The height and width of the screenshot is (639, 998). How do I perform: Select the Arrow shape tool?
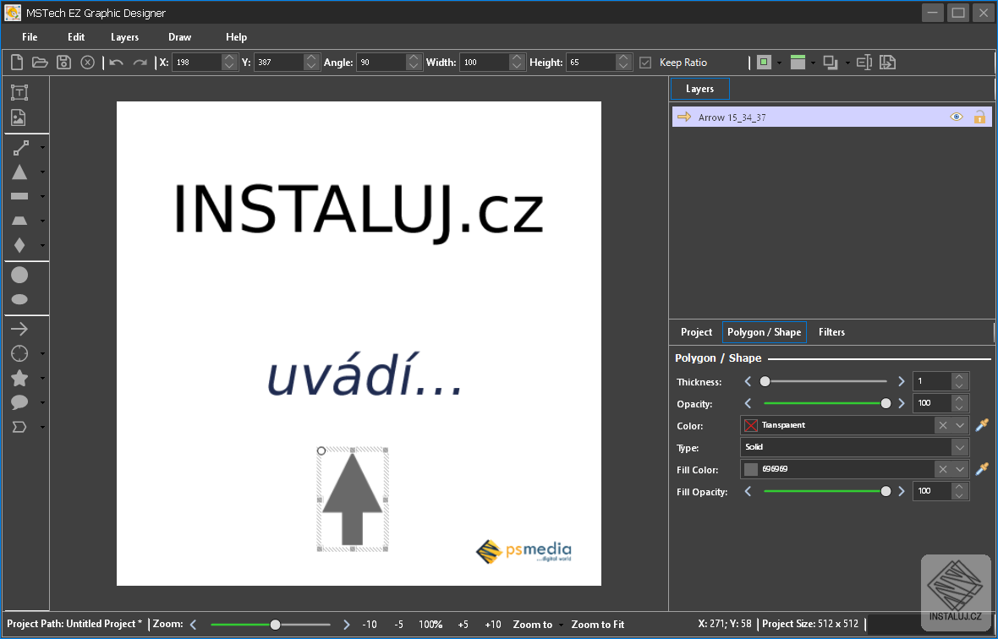click(x=19, y=329)
